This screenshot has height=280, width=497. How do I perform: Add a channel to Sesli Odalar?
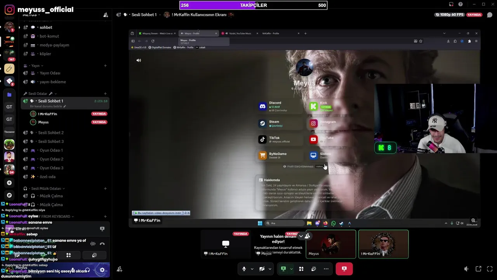[x=105, y=94]
